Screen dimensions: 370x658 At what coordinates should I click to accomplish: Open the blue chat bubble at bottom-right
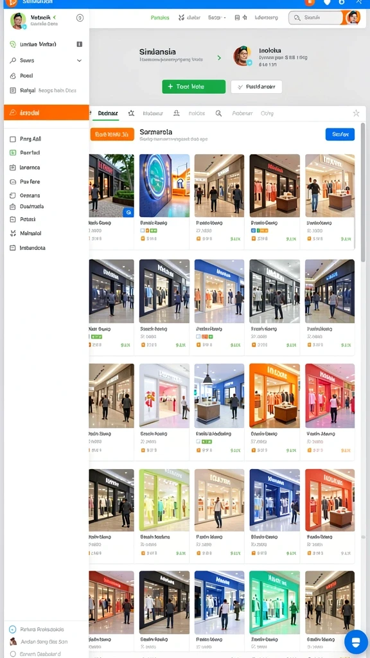[x=356, y=642]
